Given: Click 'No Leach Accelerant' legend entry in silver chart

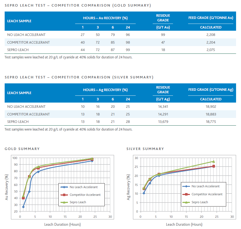Looking at the screenshot, I should pyautogui.click(x=201, y=186).
